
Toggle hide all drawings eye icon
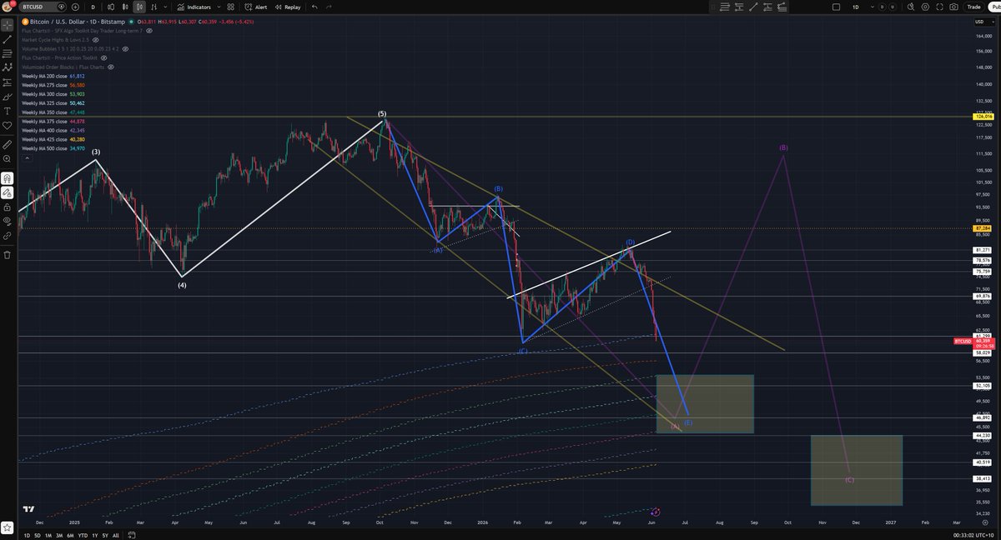[x=8, y=221]
